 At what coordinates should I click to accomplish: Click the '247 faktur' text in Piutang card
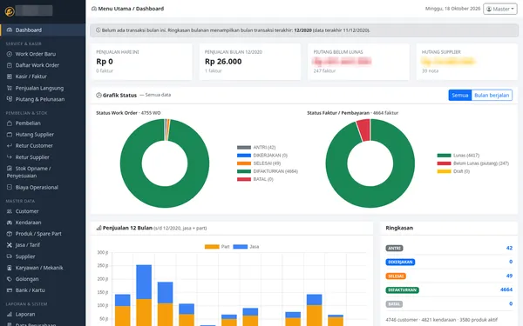[324, 71]
